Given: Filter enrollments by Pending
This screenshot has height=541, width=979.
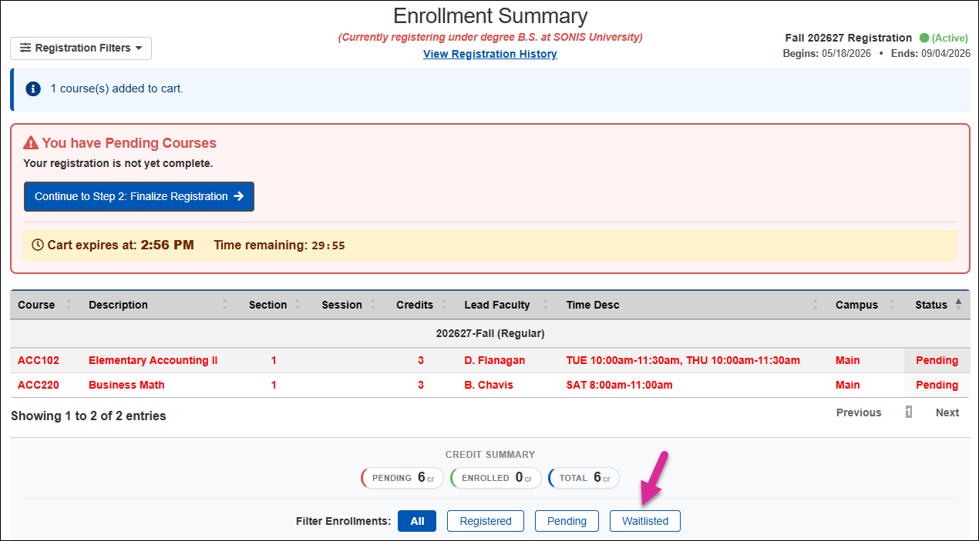Looking at the screenshot, I should click(567, 521).
